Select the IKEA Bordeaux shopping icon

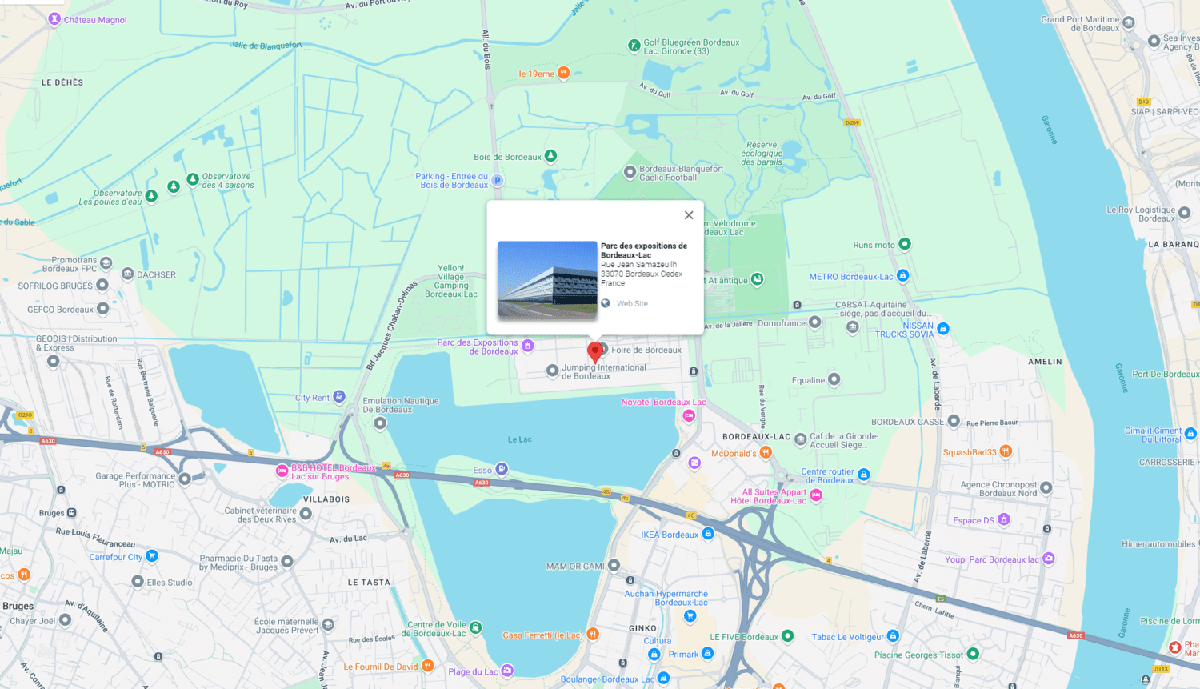[x=708, y=534]
